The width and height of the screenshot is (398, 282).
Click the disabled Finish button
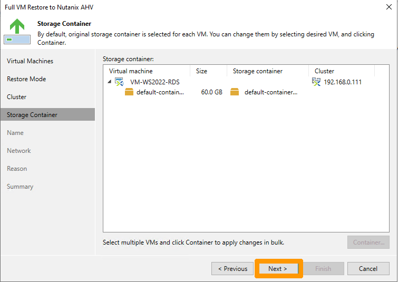323,268
